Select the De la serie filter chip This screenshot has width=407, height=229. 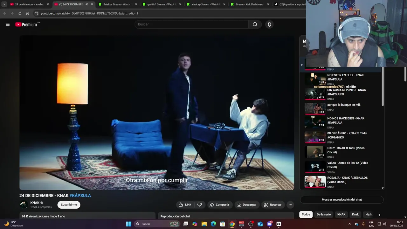click(324, 214)
